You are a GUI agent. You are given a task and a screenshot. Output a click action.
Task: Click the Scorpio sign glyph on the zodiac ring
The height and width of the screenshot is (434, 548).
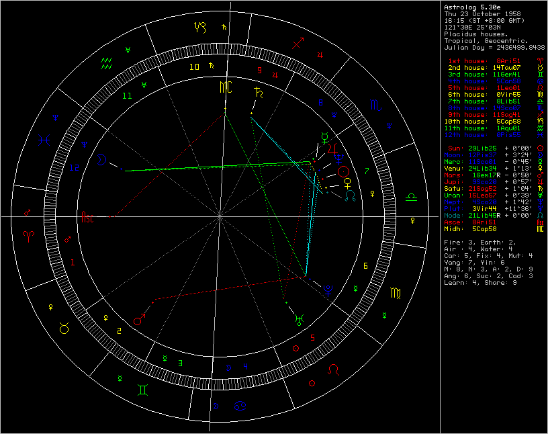pyautogui.click(x=374, y=106)
